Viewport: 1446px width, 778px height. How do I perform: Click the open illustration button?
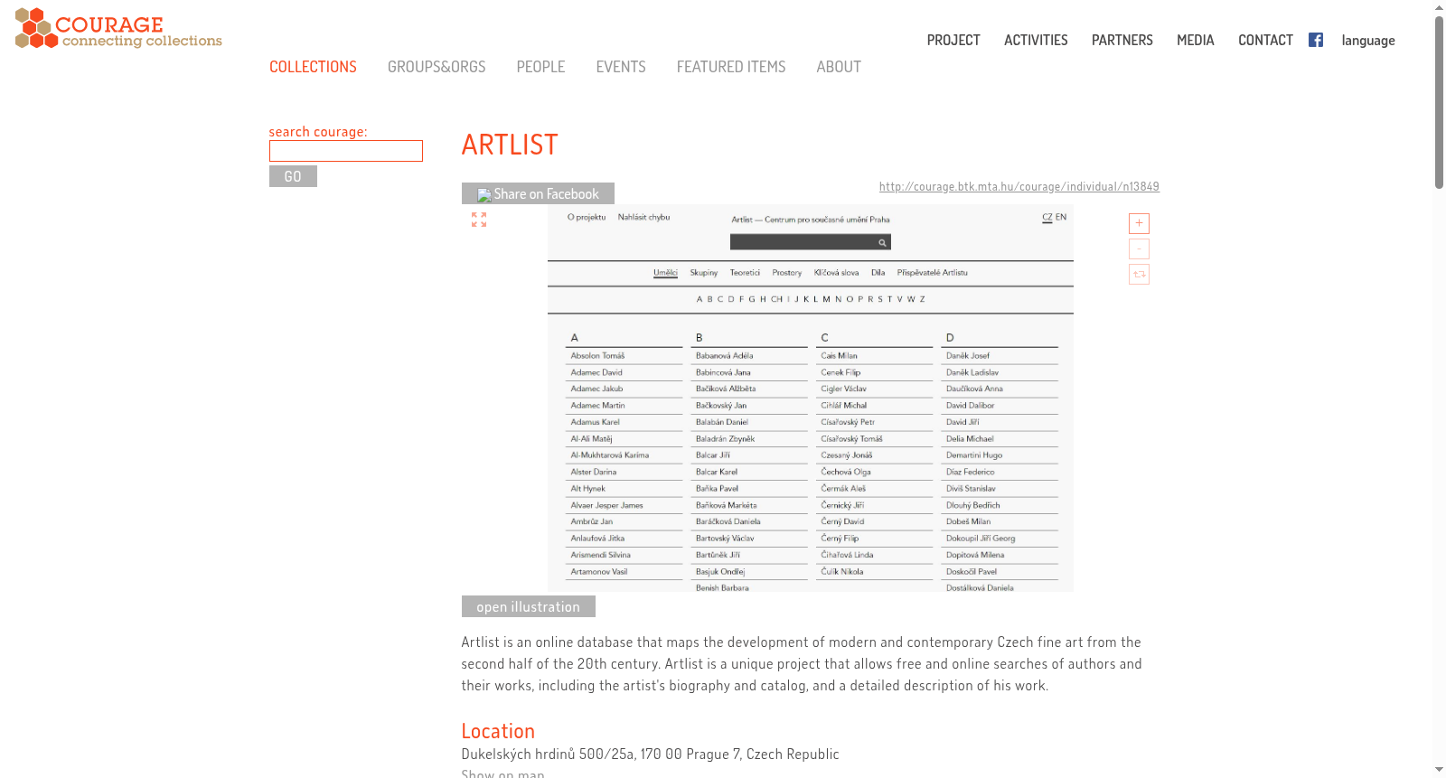coord(529,606)
